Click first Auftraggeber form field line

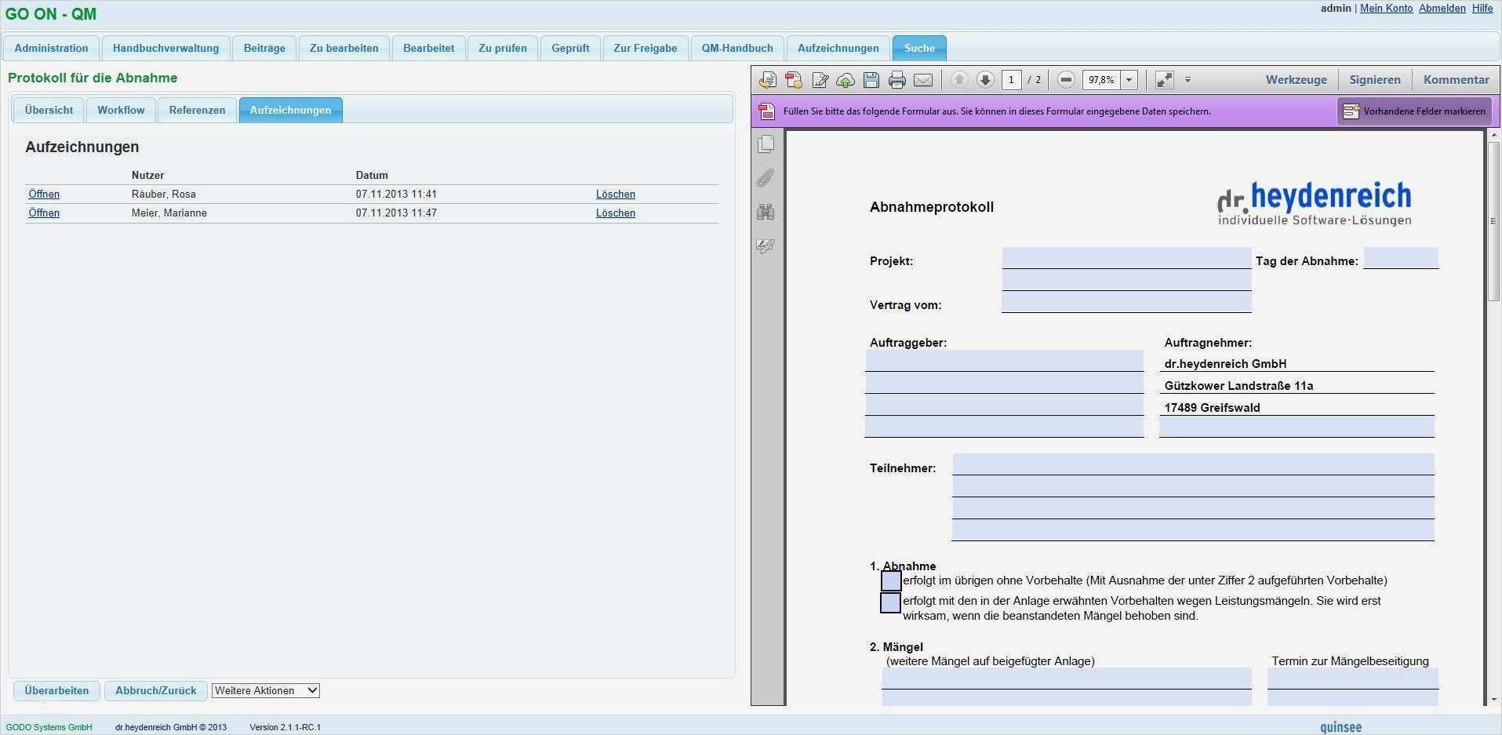pos(1005,361)
